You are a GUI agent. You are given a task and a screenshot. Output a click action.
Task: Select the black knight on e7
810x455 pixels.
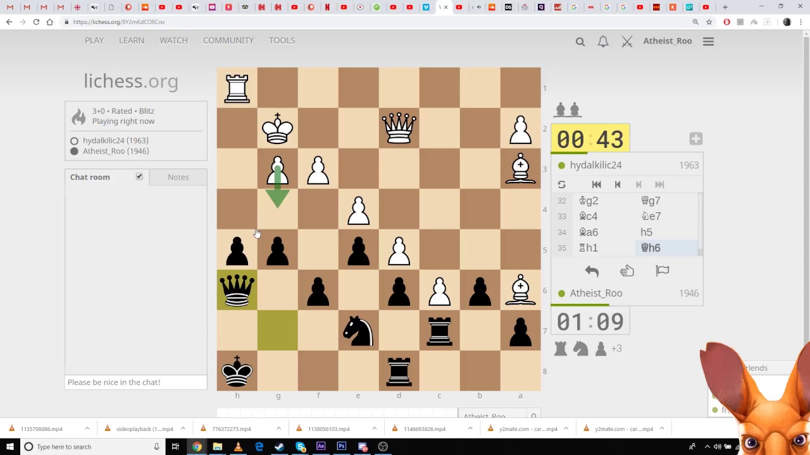click(358, 331)
